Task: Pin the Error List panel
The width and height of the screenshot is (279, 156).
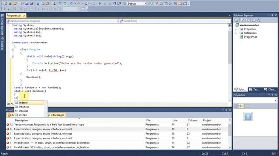Action: pos(226,110)
